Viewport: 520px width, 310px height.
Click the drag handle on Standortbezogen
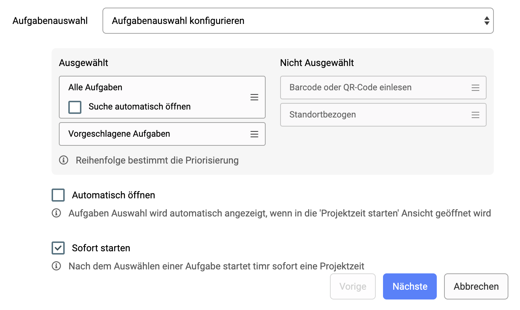pos(475,115)
